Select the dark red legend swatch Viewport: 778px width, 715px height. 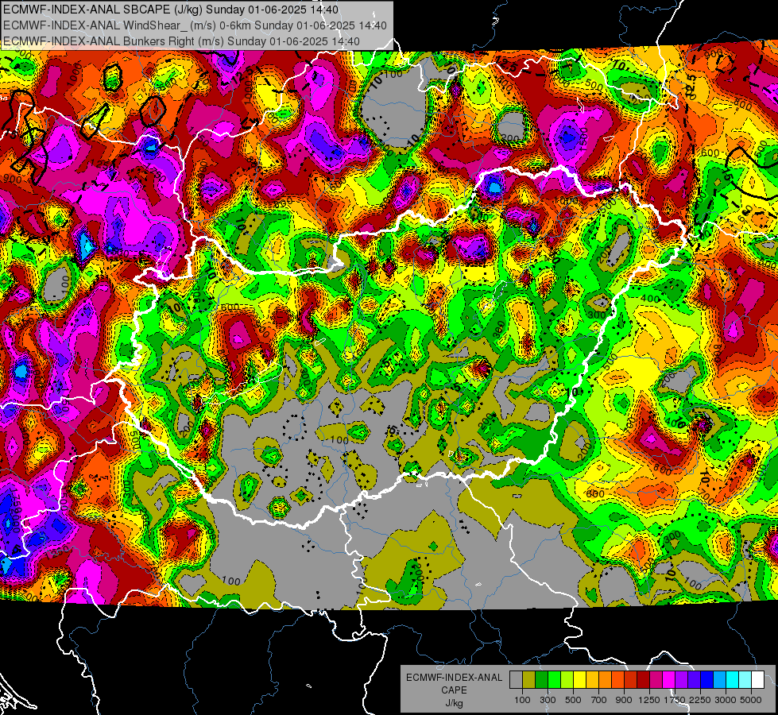(643, 680)
